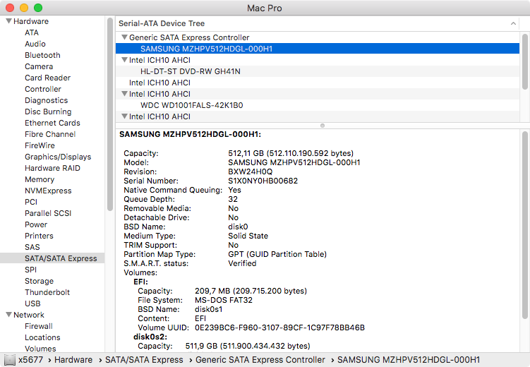Click SAMSUNG MZHPV512HDGL-000H1 in path bar
Image resolution: width=530 pixels, height=367 pixels.
(x=409, y=360)
